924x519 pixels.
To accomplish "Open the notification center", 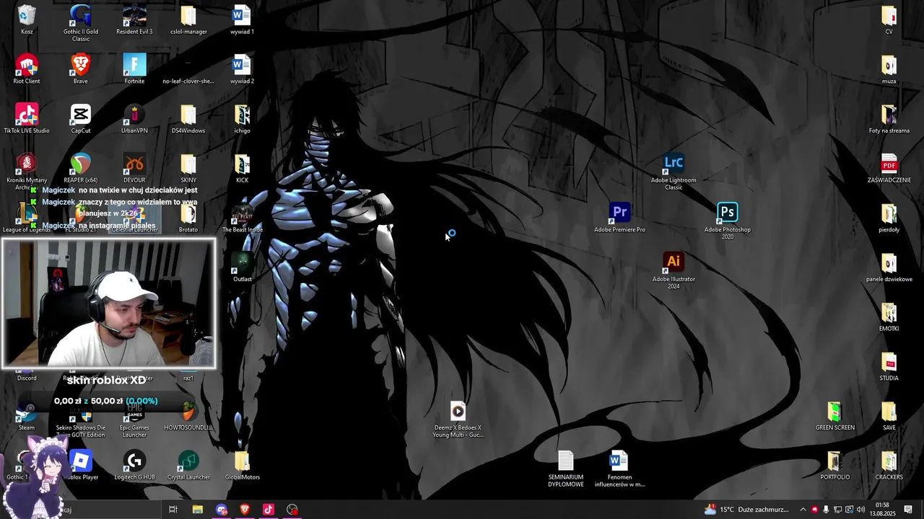I will point(908,510).
